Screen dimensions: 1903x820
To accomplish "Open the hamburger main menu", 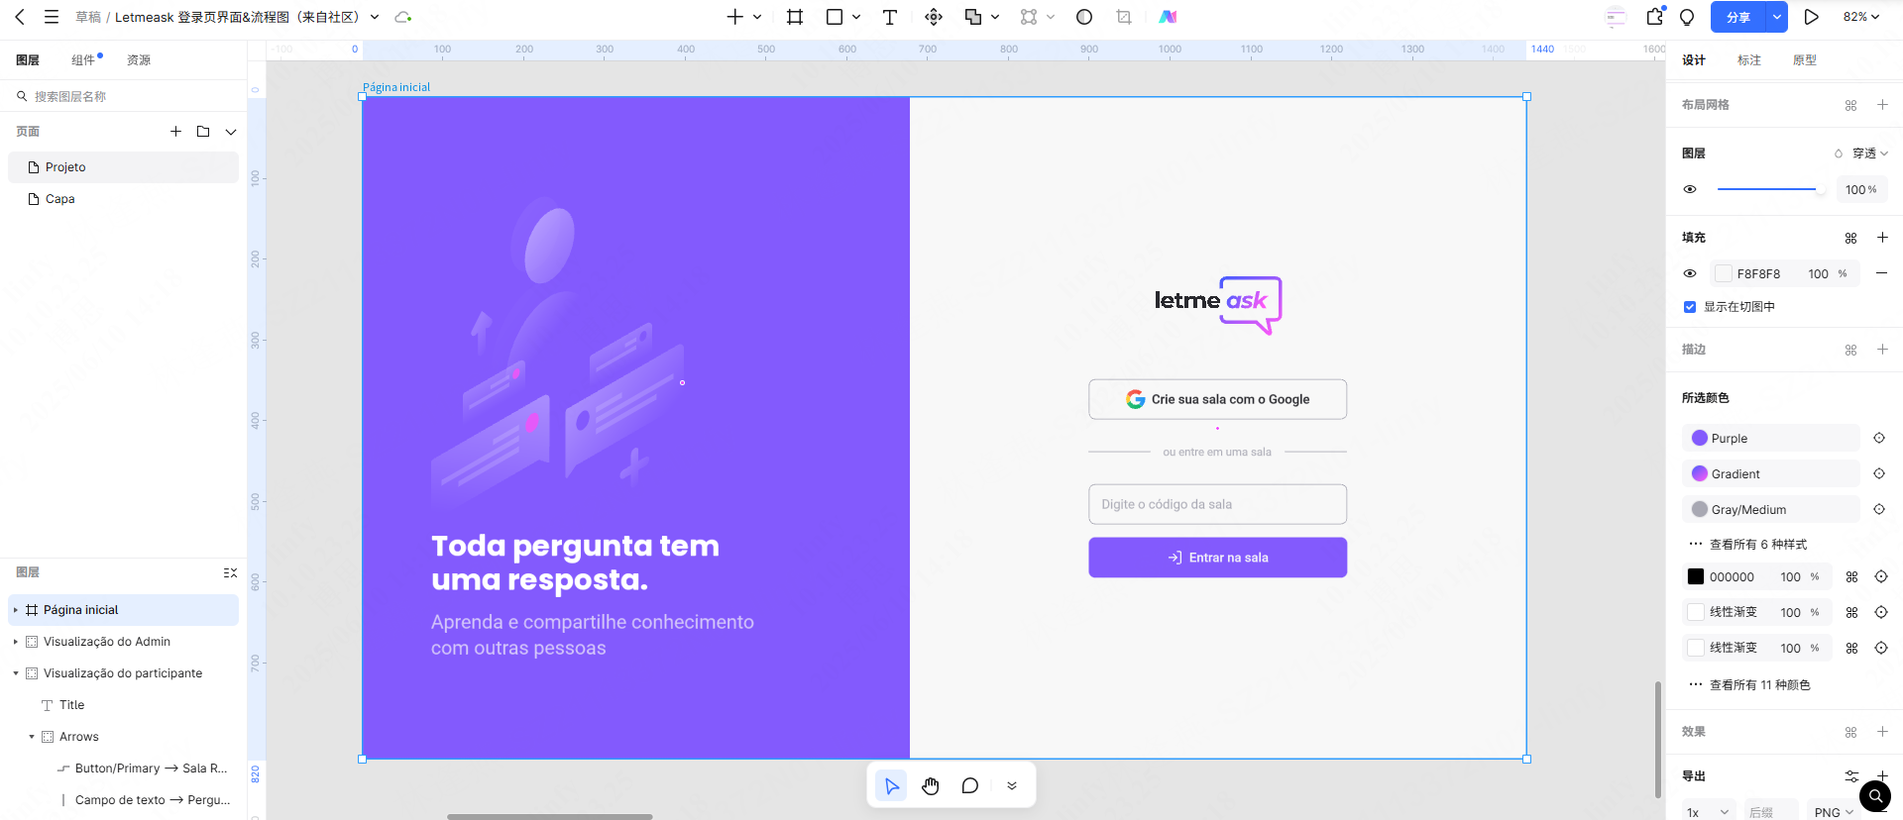I will tap(52, 17).
